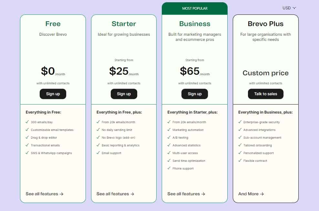
Task: Sign up for the Business plan
Action: click(x=195, y=94)
